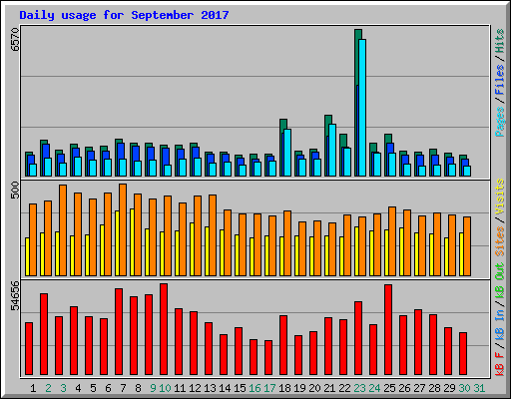The image size is (511, 399).
Task: Click the 'Files' legend label
Action: [500, 80]
